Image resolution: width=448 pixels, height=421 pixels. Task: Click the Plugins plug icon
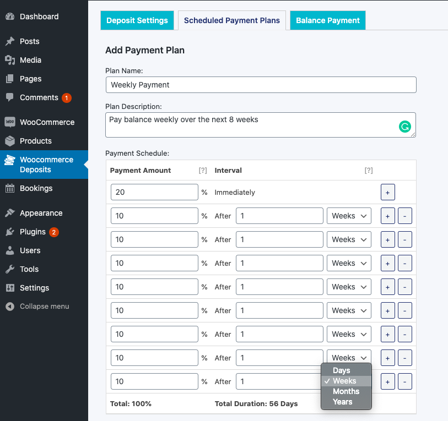[x=10, y=232]
